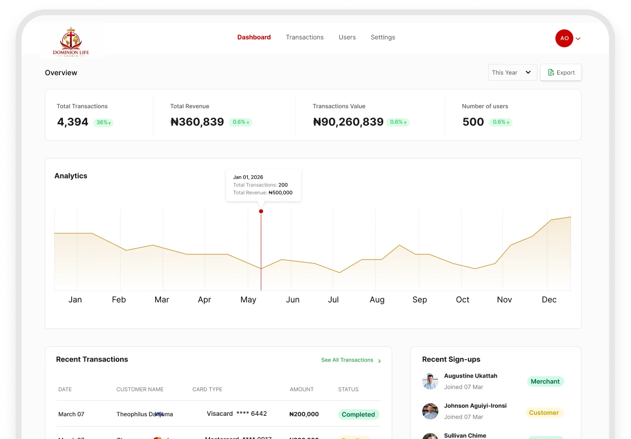The width and height of the screenshot is (631, 439).
Task: Go to the Dashboard tab
Action: click(x=254, y=37)
